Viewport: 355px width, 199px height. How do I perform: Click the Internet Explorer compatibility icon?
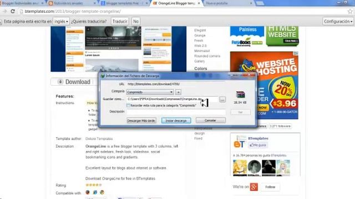pos(95,192)
